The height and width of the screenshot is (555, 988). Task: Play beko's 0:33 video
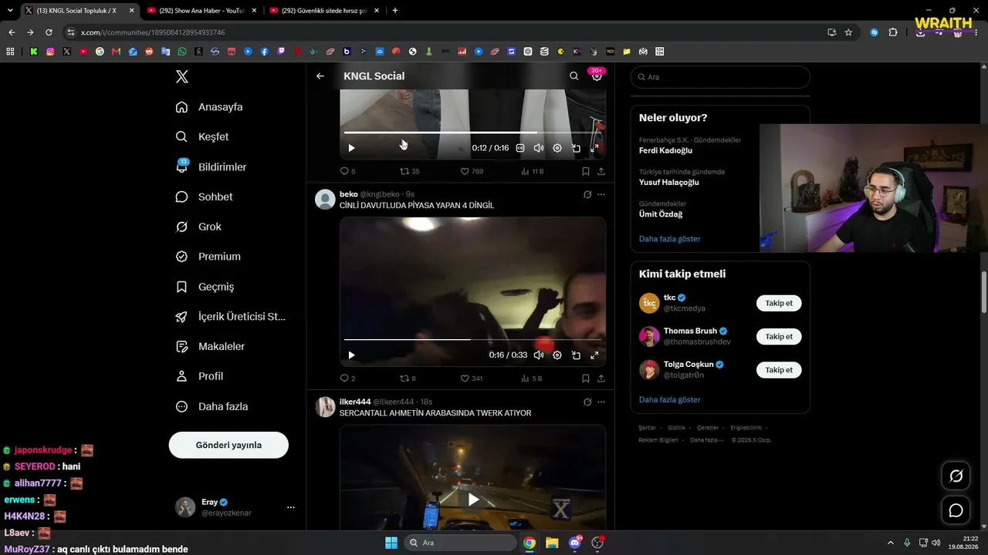click(x=351, y=355)
